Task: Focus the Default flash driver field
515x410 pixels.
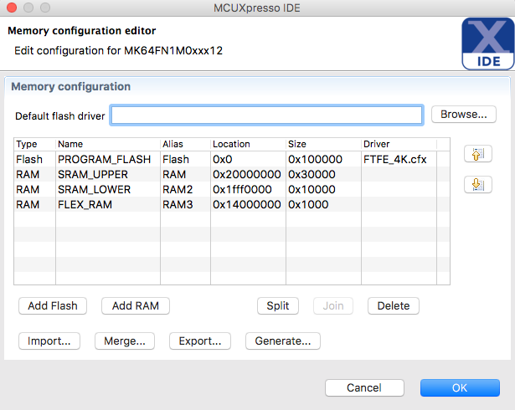Action: pos(267,115)
